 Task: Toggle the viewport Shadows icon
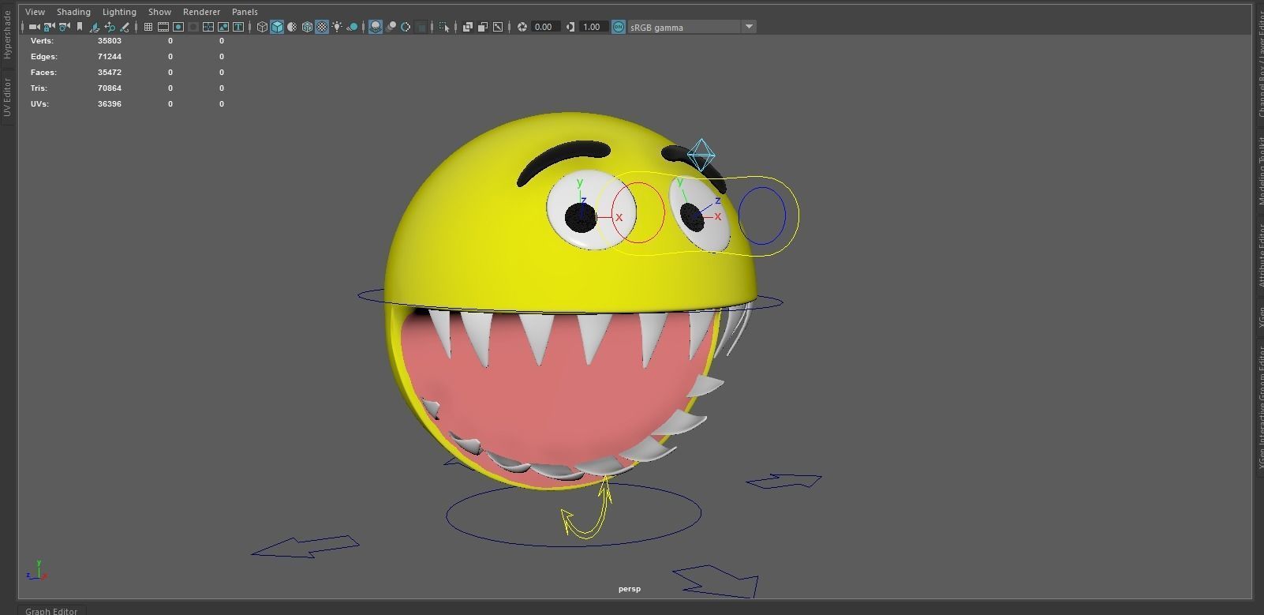click(x=352, y=27)
